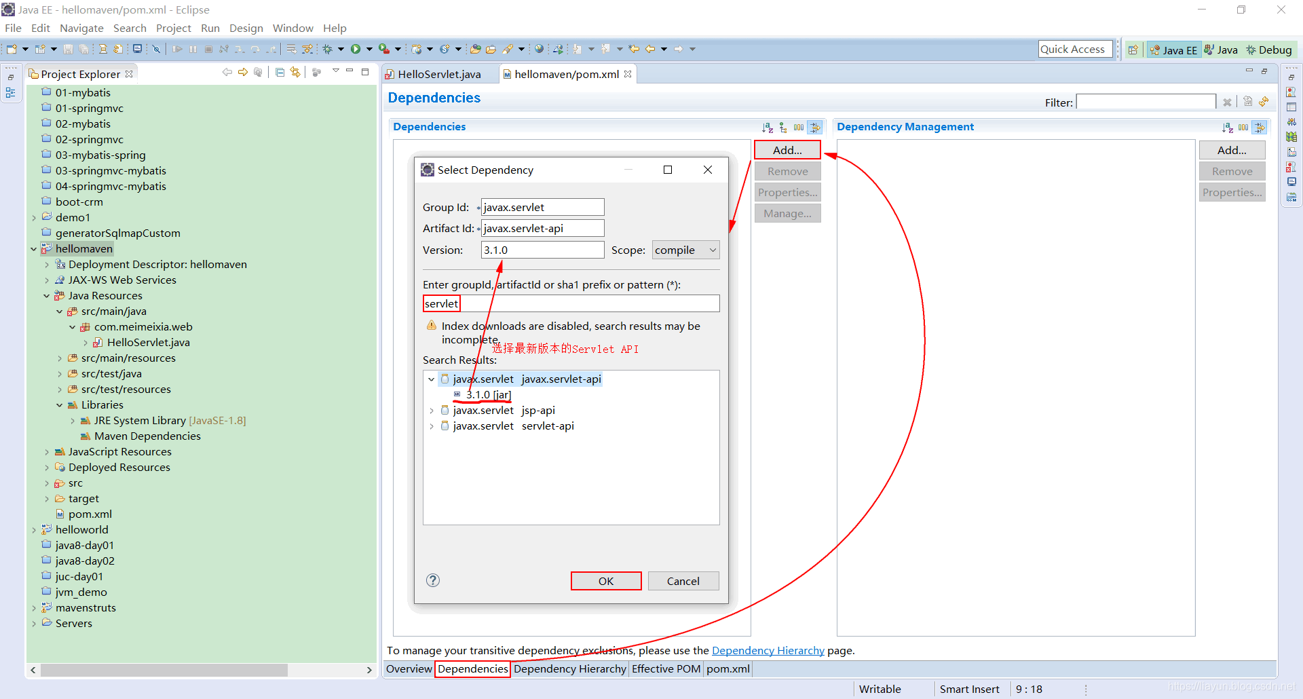Click the Open Perspective icon
The width and height of the screenshot is (1303, 699).
point(1133,50)
